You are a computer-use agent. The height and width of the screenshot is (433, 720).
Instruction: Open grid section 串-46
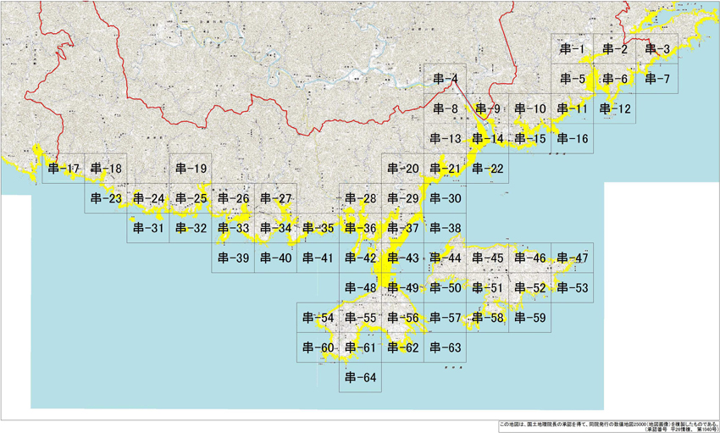click(x=530, y=258)
